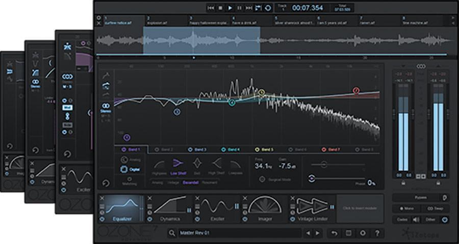Open the Imager module thumbnail
Screen dimensions: 459x244
click(265, 208)
